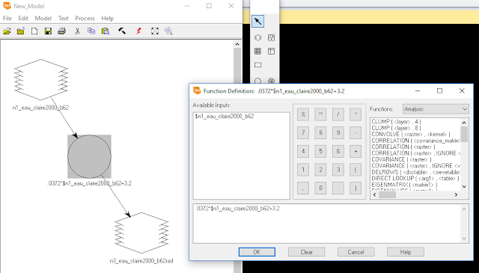Image resolution: width=479 pixels, height=273 pixels.
Task: Insert a division slash from the keypad
Action: pos(338,114)
